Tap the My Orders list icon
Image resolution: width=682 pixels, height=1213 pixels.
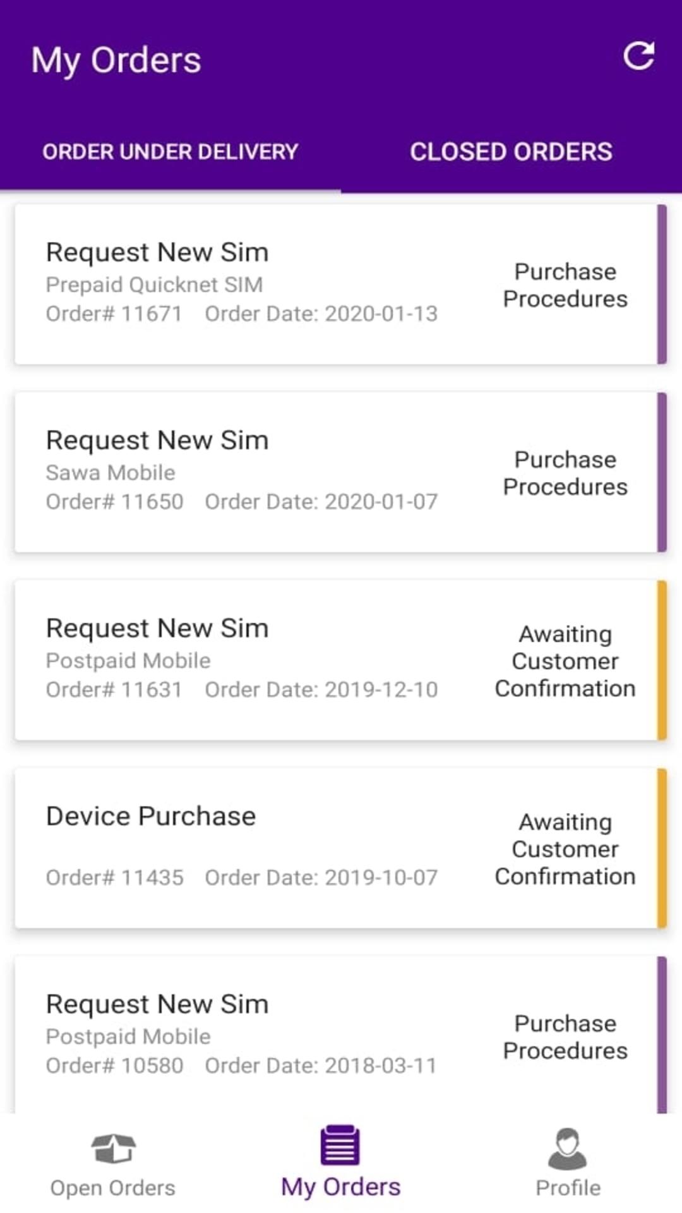340,1145
